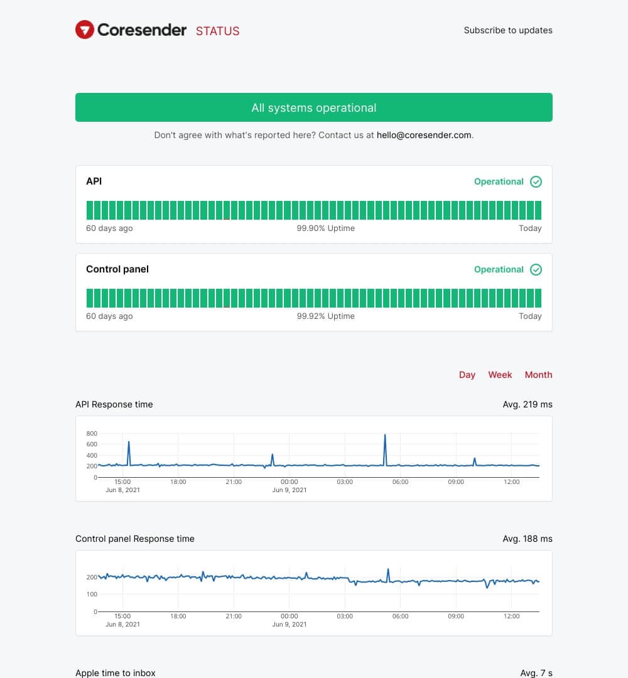Screen dimensions: 628x678
Task: Switch charts to Month view
Action: pos(538,375)
